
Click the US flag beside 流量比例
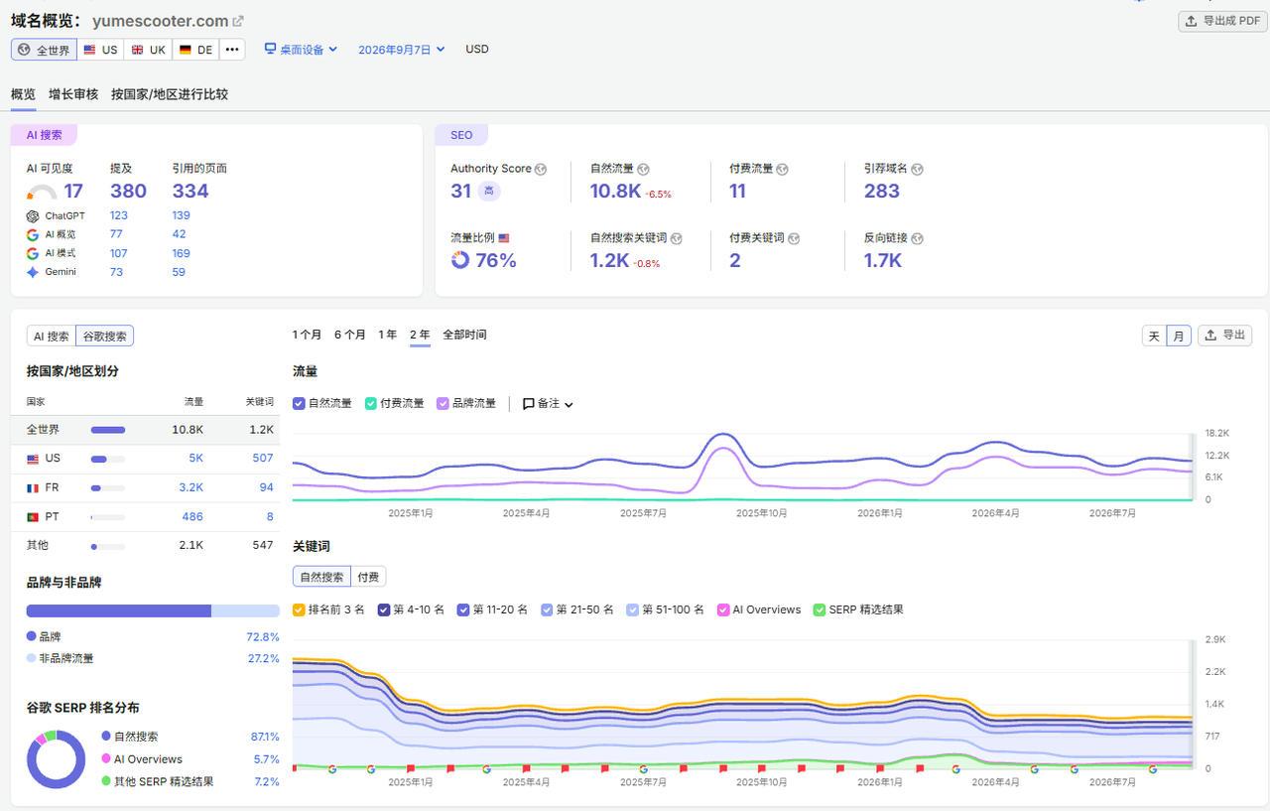504,238
